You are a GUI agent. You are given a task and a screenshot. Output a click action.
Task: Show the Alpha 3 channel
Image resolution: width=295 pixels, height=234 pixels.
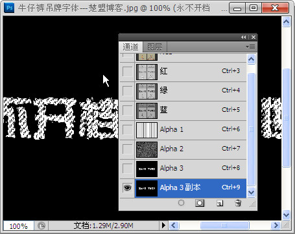pyautogui.click(x=127, y=168)
